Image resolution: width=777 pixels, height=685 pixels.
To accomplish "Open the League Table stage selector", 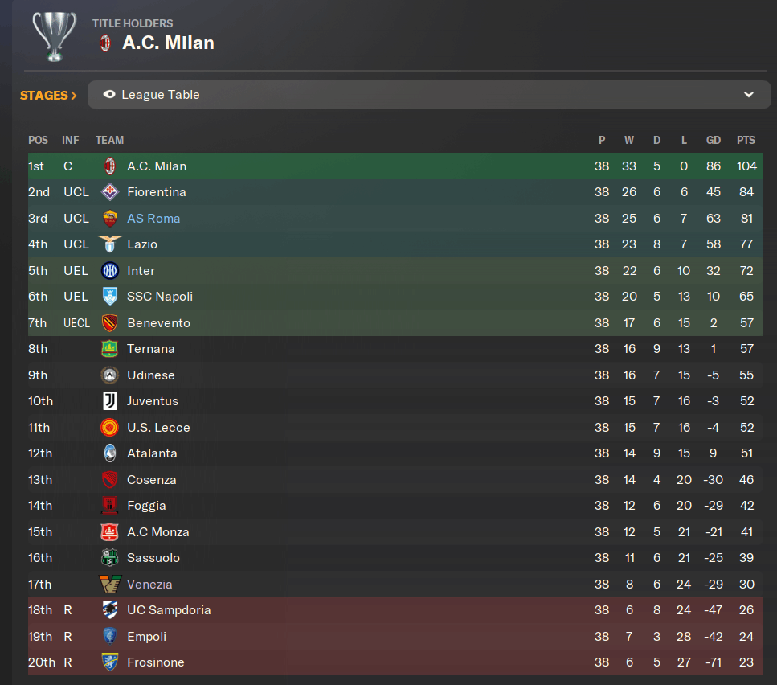I will point(429,95).
